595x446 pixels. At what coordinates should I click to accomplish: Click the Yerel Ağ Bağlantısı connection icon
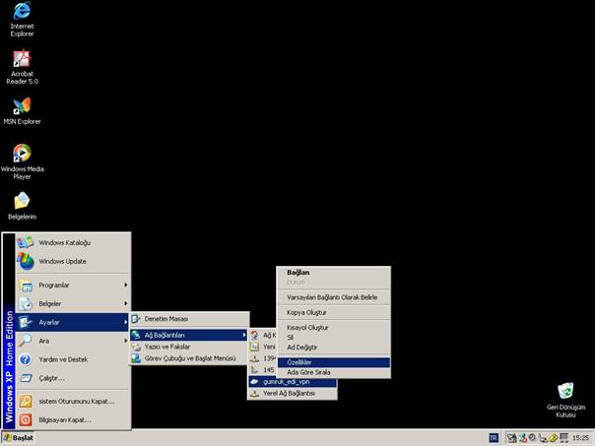(x=254, y=394)
